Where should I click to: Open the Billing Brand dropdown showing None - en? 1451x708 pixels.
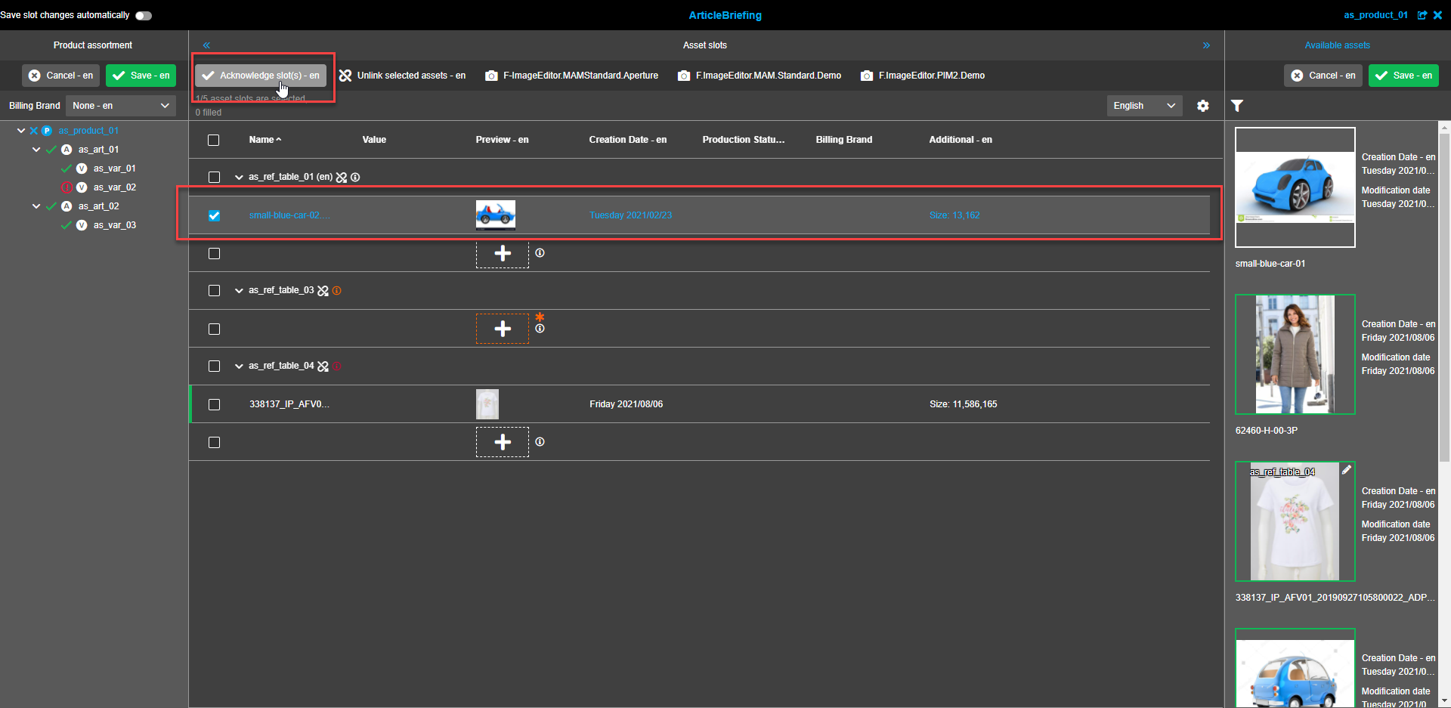pyautogui.click(x=120, y=106)
